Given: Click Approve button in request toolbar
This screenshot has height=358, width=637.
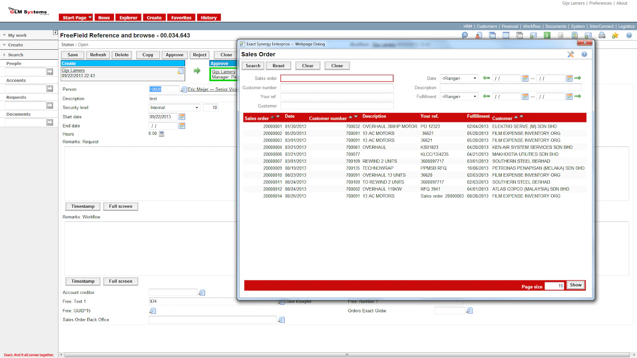Looking at the screenshot, I should (x=174, y=55).
